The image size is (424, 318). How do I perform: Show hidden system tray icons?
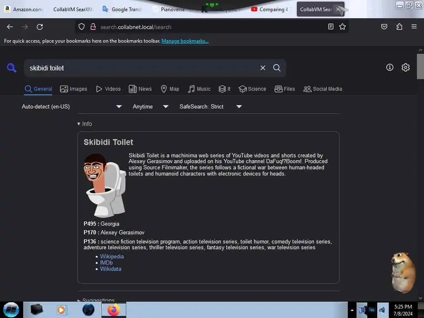[x=352, y=310]
